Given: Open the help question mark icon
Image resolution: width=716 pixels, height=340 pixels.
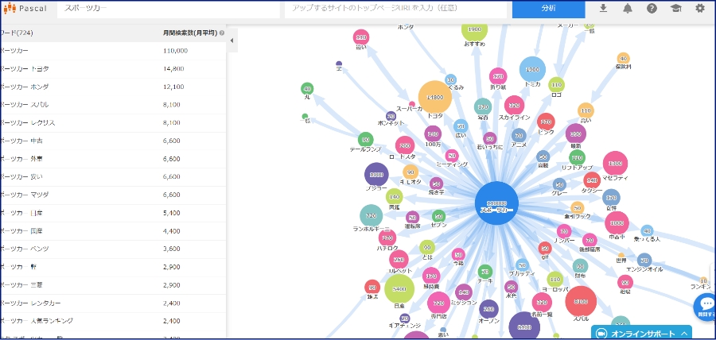Looking at the screenshot, I should tap(652, 9).
